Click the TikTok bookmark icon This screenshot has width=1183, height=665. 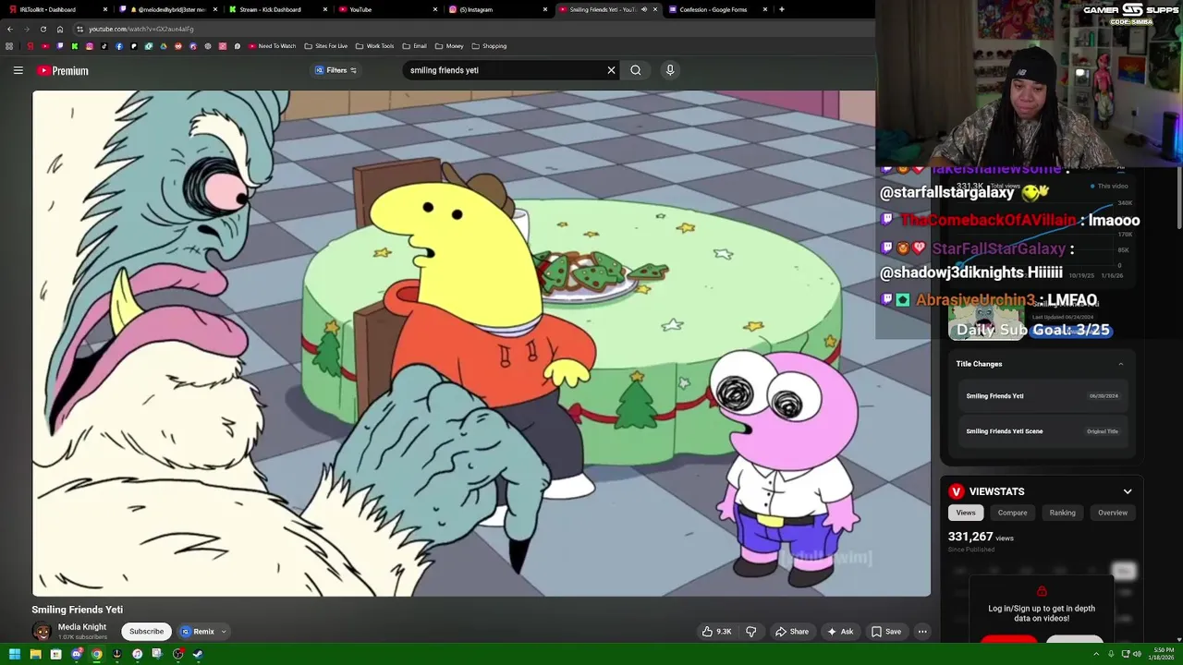tap(104, 46)
